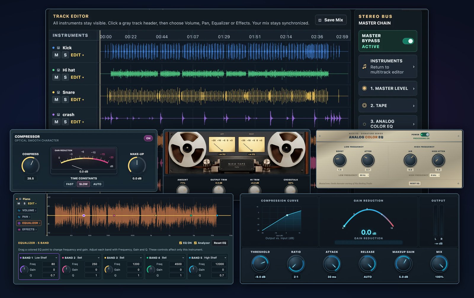Viewport: 474px width, 298px height.
Task: Click the Save Mix button
Action: 331,20
